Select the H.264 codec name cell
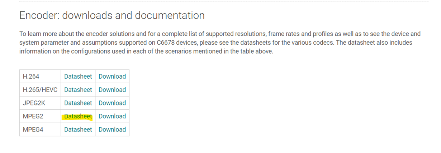This screenshot has width=441, height=153. click(31, 76)
